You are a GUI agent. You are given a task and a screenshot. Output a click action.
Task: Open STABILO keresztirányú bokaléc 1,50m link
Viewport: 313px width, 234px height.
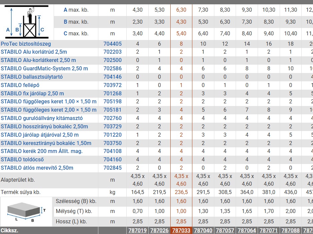(46, 143)
